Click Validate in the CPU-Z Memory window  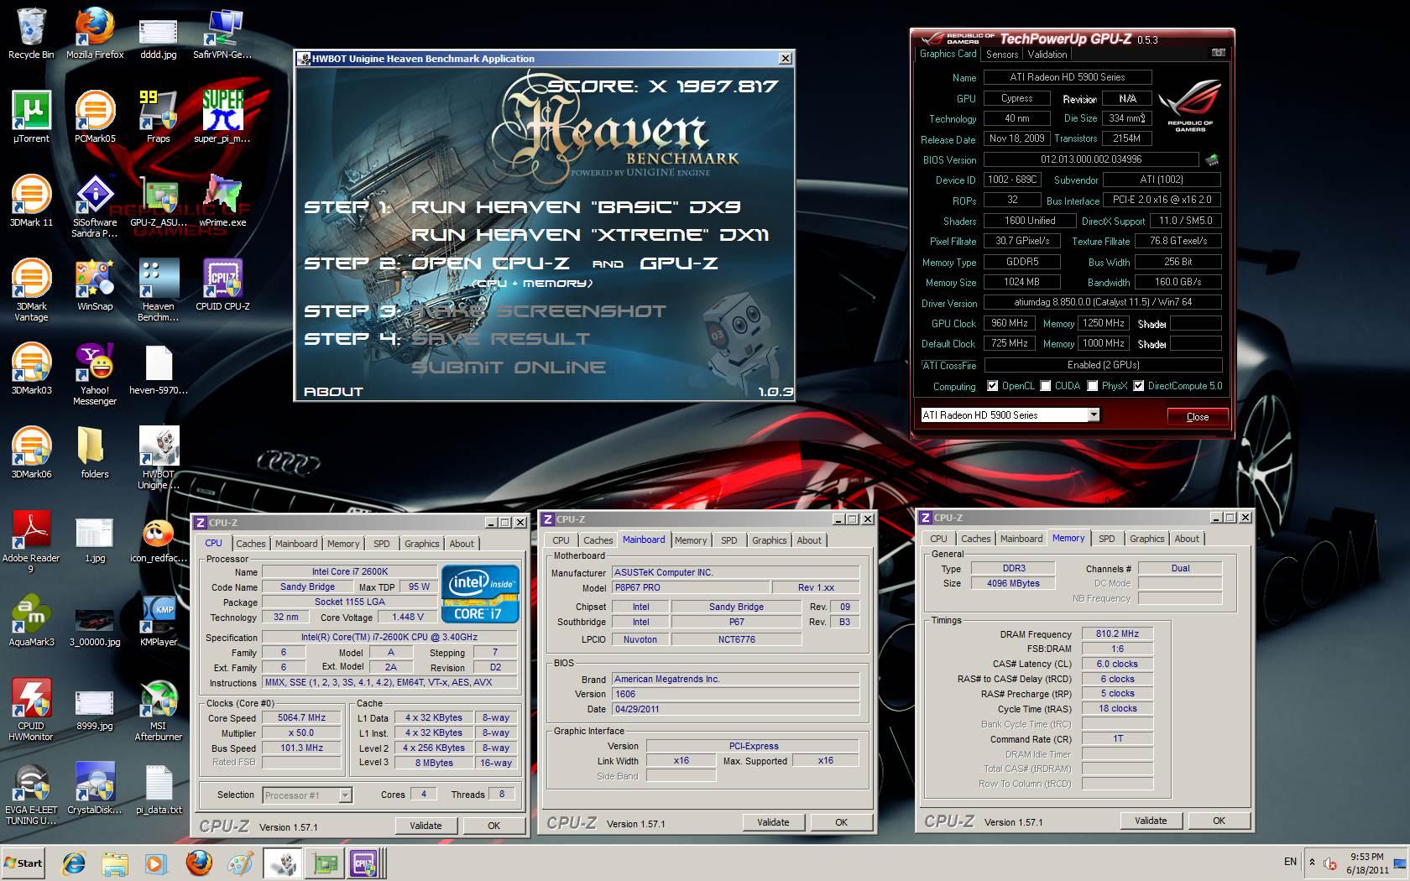tap(1151, 821)
